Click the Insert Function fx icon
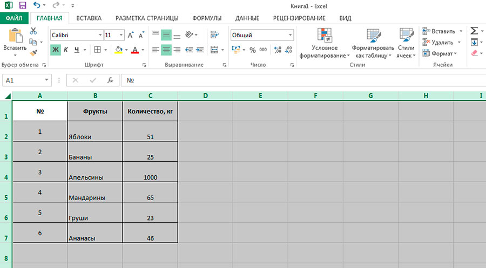Image resolution: width=486 pixels, height=268 pixels. pos(110,80)
